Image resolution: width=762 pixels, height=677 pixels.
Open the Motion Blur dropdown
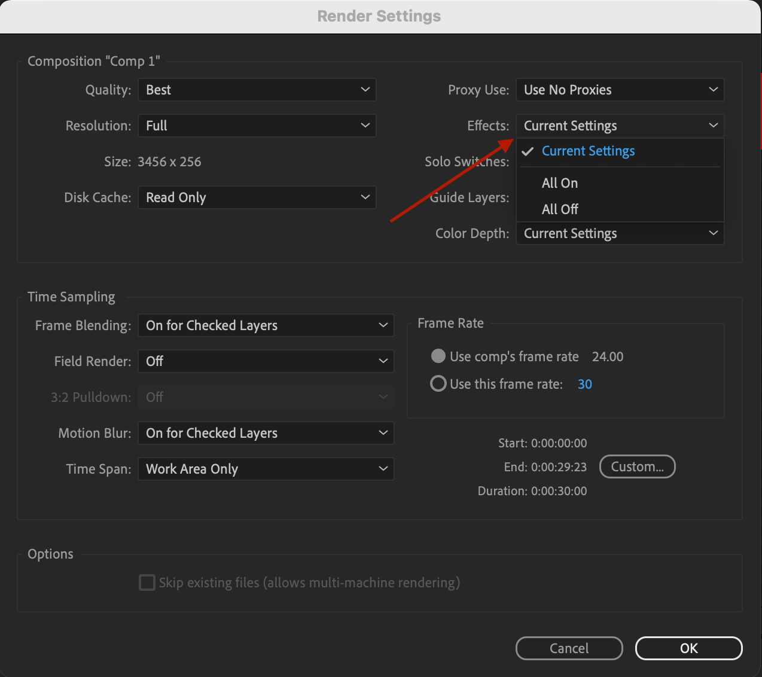click(266, 433)
